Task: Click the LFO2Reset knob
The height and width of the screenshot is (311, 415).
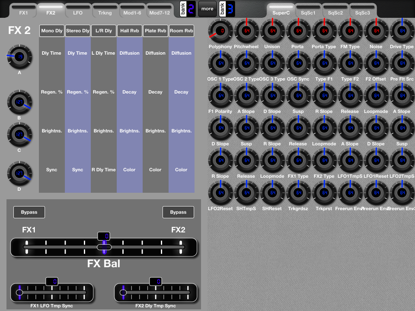Action: (x=220, y=193)
